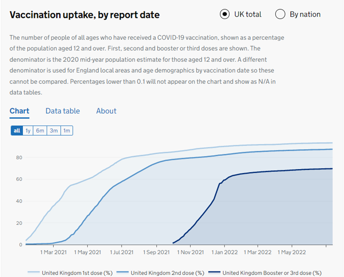
Task: Click the 1 Mar 2021 axis label
Action: [x=53, y=252]
